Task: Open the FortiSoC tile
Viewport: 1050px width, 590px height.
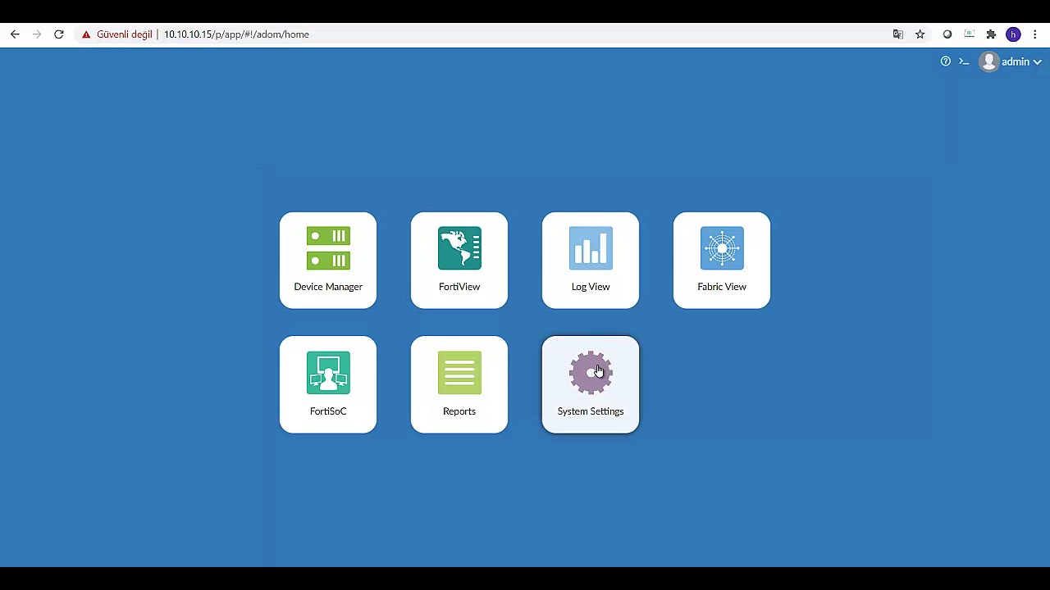Action: pos(328,385)
